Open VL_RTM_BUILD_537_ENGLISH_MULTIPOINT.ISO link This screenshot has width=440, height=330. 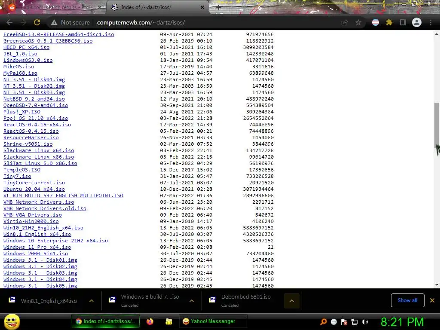[x=63, y=196]
